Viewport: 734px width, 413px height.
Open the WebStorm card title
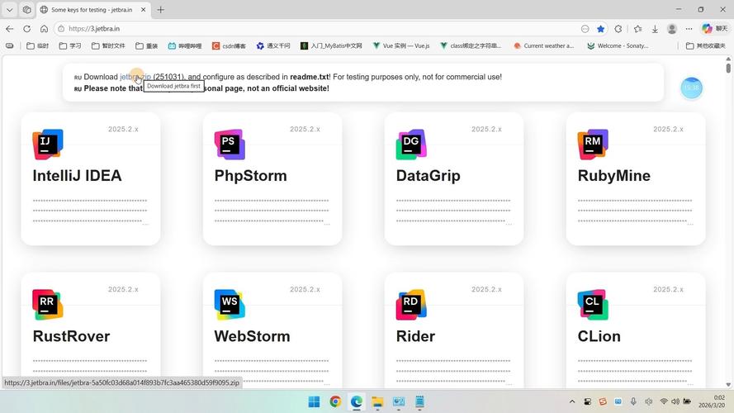(252, 336)
